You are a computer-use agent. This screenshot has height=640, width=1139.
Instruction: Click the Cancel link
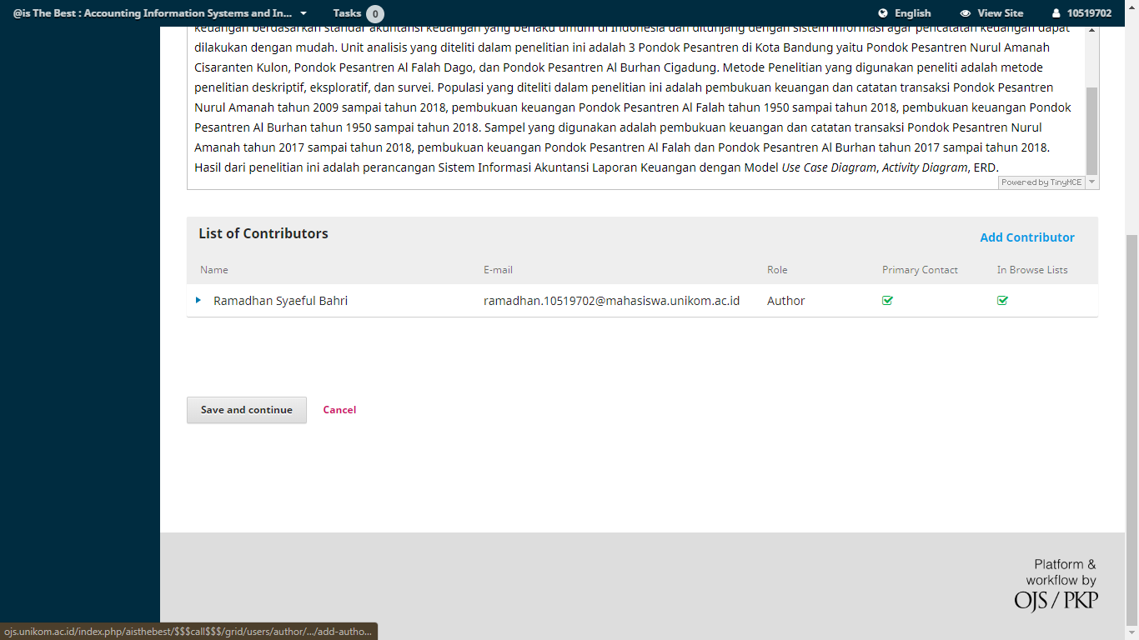[339, 410]
